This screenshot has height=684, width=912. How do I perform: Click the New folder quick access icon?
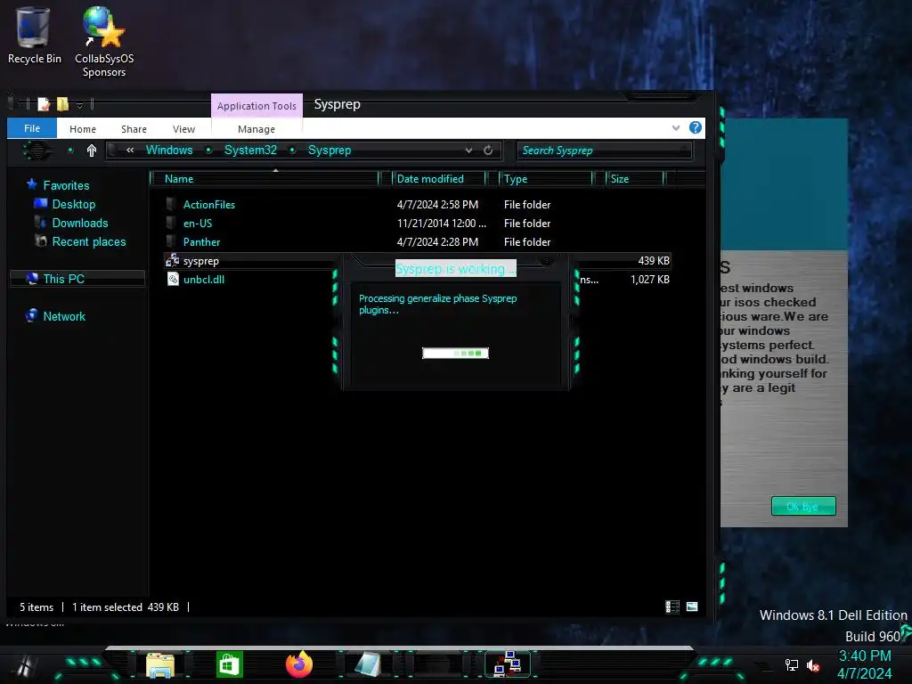click(x=62, y=104)
